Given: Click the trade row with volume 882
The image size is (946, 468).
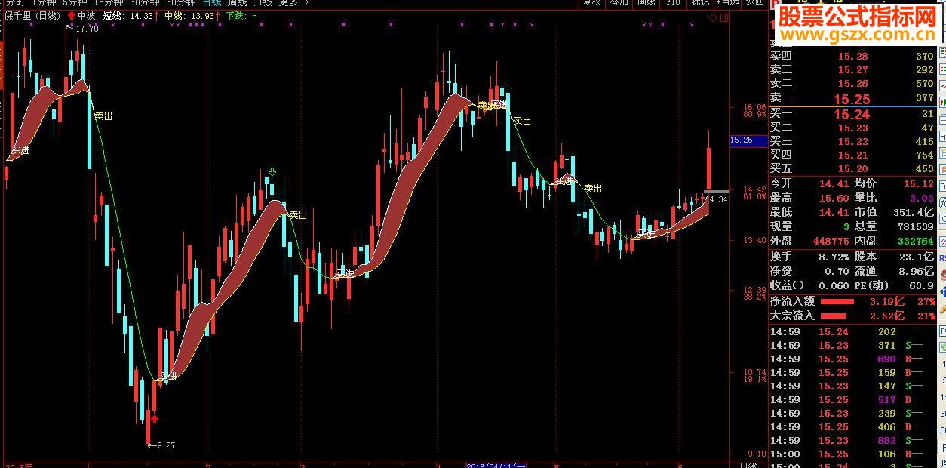Looking at the screenshot, I should pos(852,441).
